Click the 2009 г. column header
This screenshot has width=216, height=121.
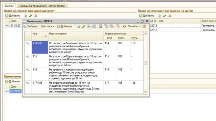click(137, 38)
